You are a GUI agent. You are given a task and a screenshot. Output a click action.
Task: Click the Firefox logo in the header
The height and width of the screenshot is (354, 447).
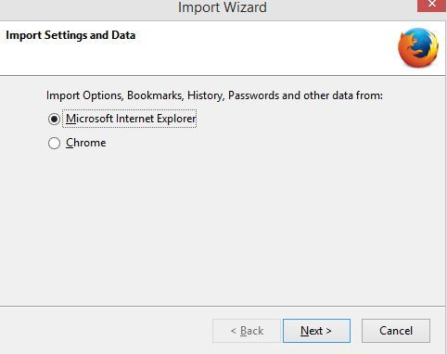(x=418, y=47)
